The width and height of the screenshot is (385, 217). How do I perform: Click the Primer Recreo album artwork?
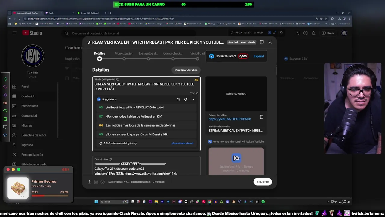(x=18, y=188)
